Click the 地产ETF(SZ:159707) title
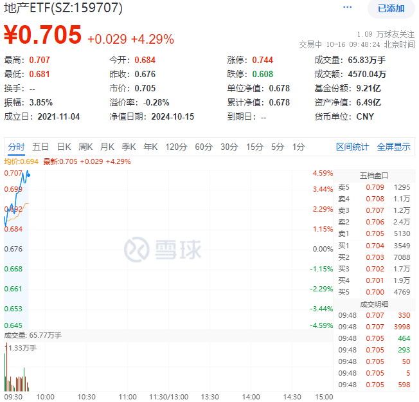419x402 pixels. (63, 8)
